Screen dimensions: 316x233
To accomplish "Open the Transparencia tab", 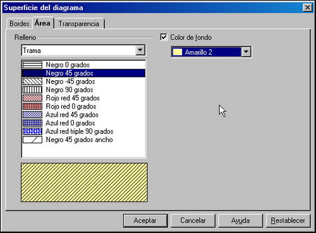I will [x=79, y=23].
